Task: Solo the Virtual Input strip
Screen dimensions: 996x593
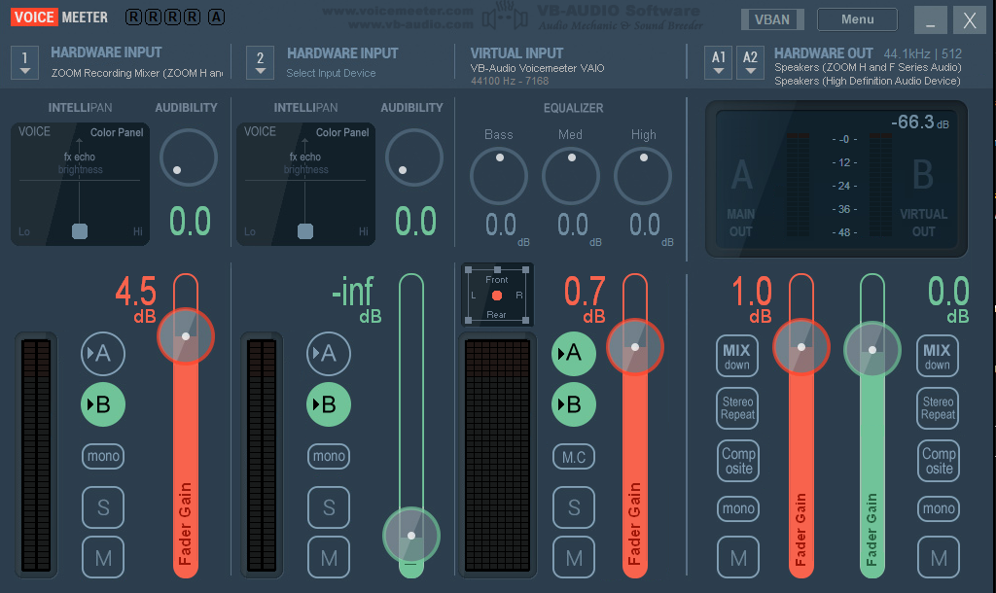Action: point(574,507)
